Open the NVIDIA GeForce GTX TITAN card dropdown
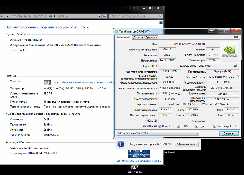The width and height of the screenshot is (244, 175). 158,133
